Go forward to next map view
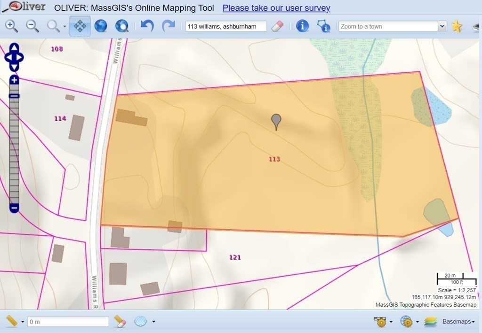482x333 pixels. 168,26
